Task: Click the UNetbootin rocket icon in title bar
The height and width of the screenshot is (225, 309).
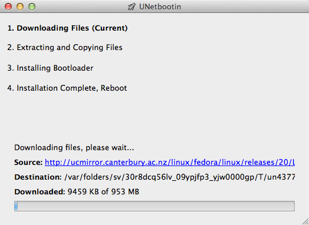Action: (x=132, y=6)
